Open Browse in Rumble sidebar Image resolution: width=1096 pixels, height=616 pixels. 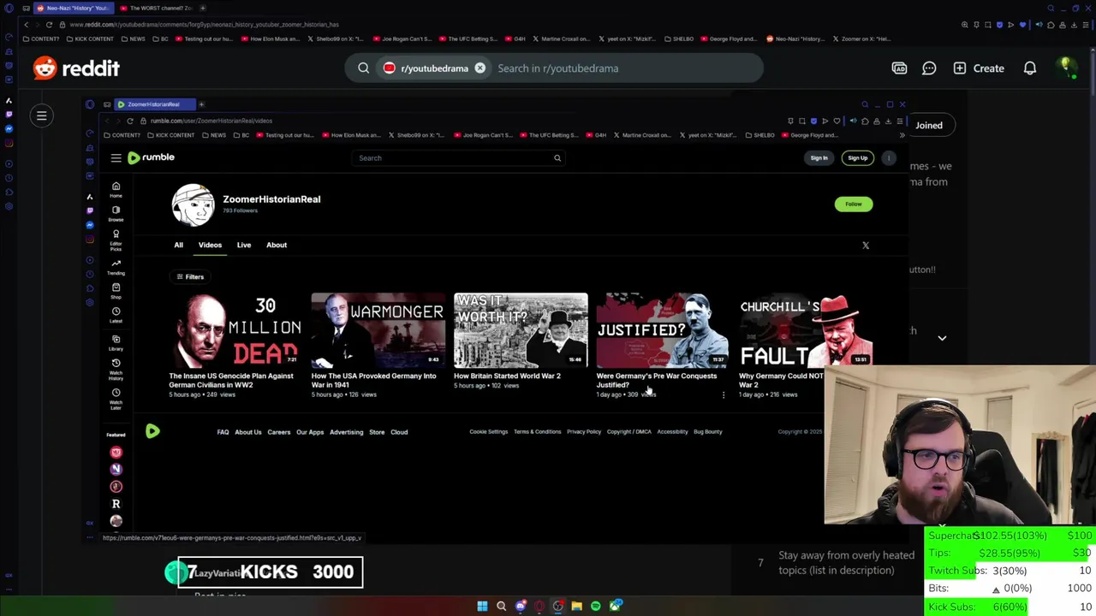pyautogui.click(x=116, y=213)
